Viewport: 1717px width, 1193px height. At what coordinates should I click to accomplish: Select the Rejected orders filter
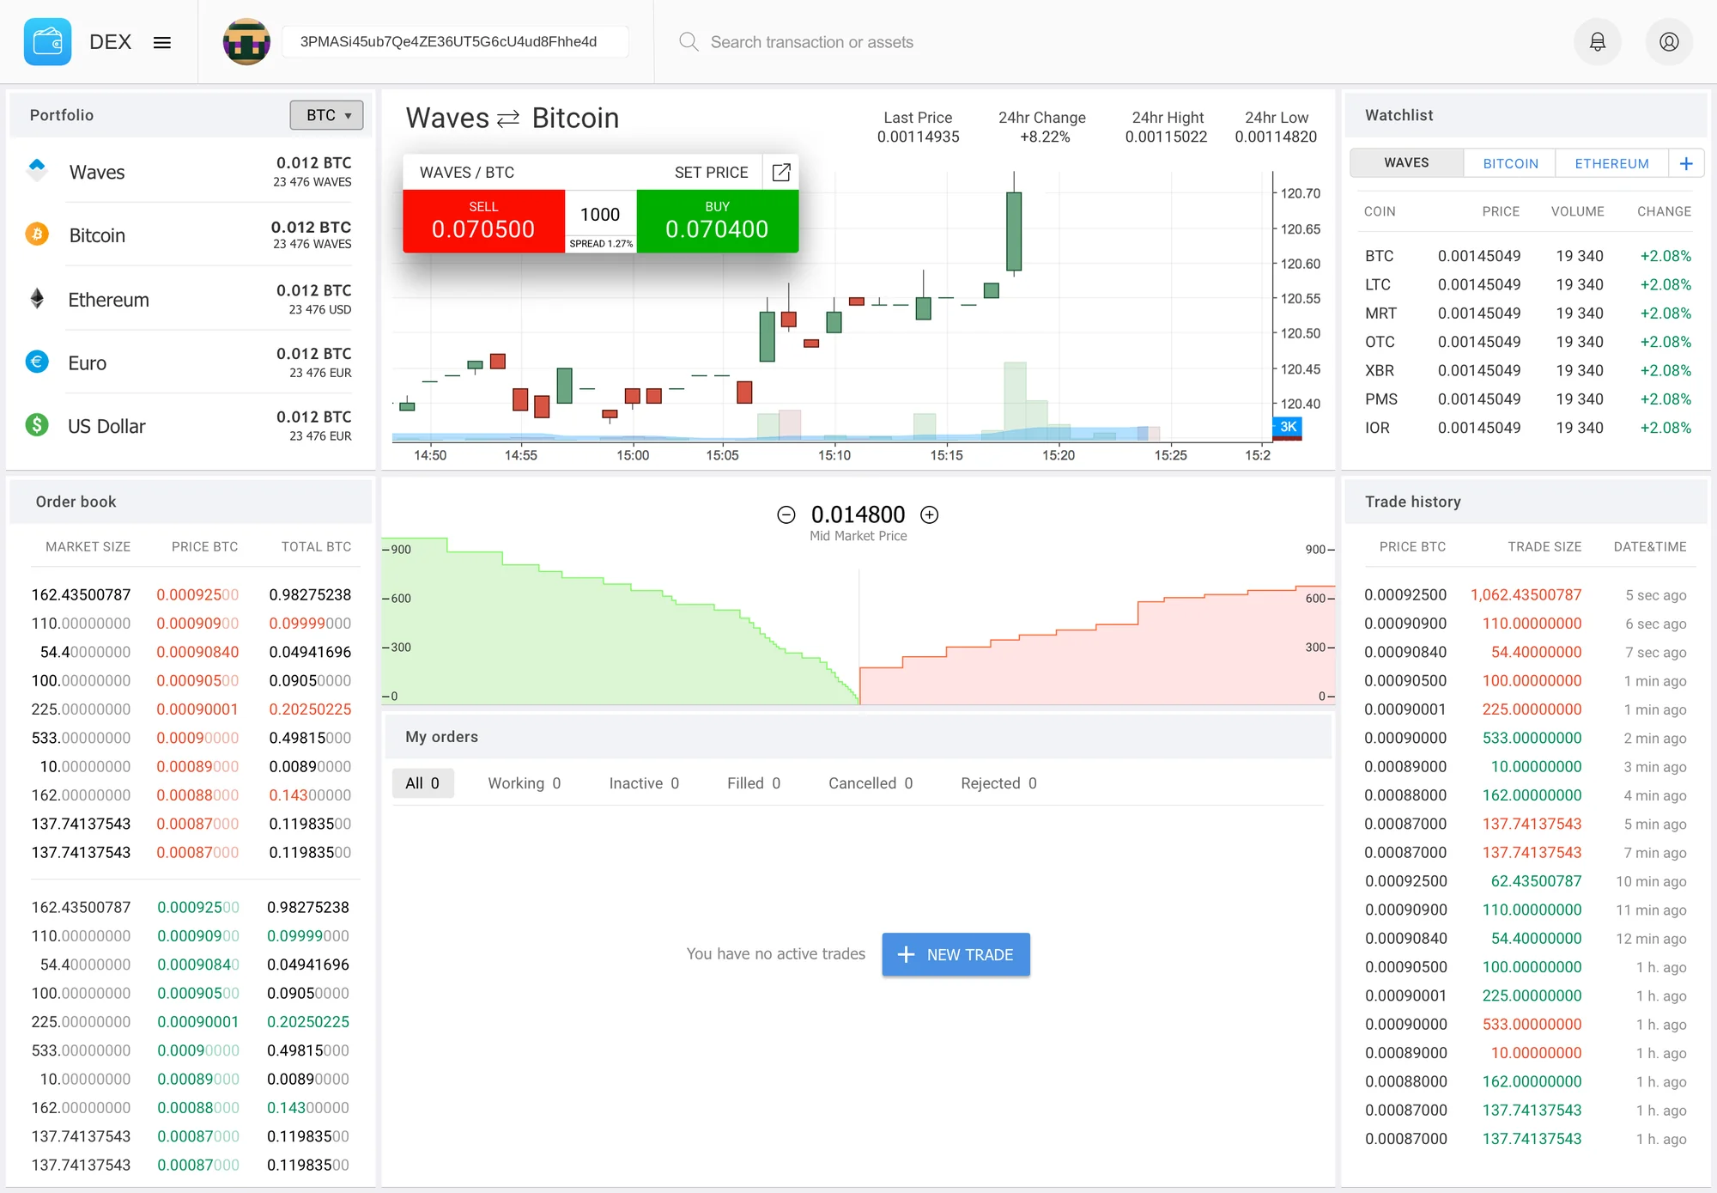coord(998,783)
